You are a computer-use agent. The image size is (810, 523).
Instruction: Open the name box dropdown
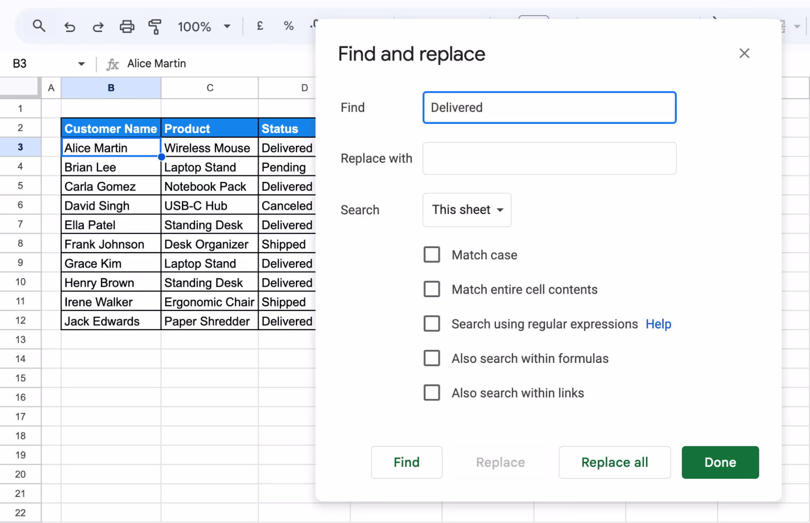[x=81, y=64]
